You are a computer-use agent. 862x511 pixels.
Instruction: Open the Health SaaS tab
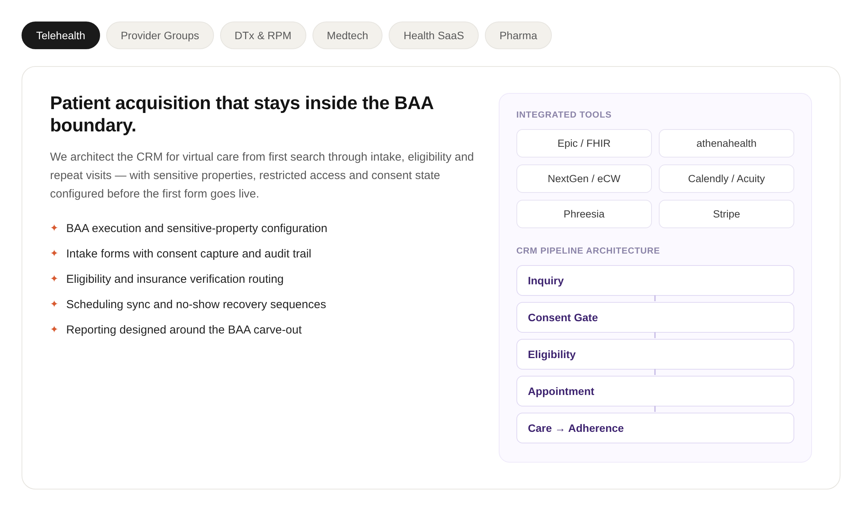pos(434,35)
